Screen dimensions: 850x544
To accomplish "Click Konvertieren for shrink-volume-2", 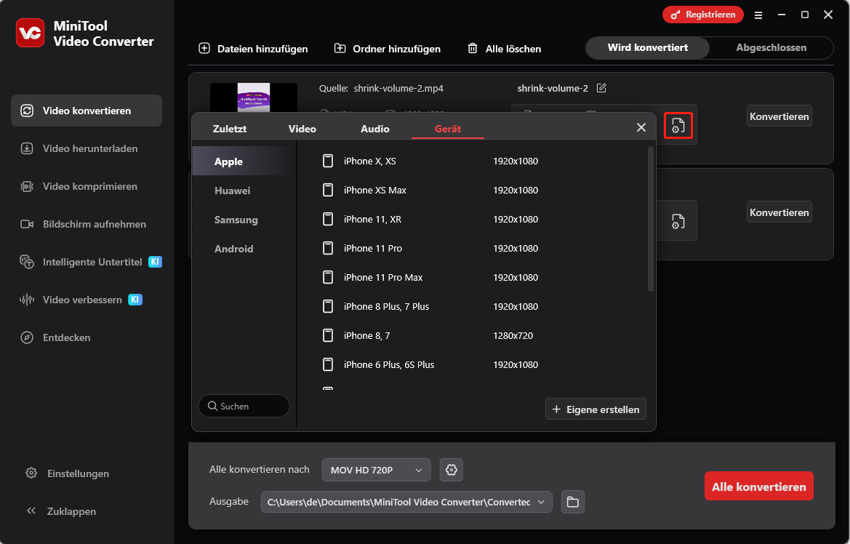I will pos(779,116).
